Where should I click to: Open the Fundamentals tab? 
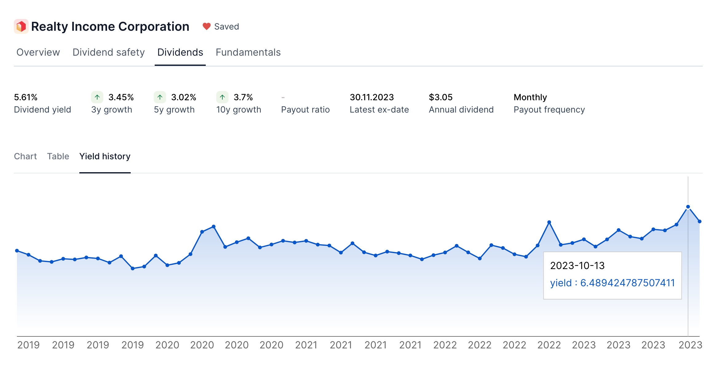(x=248, y=52)
